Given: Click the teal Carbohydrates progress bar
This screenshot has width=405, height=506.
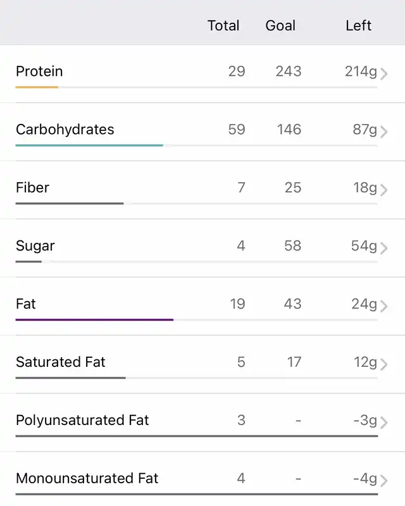Looking at the screenshot, I should click(89, 145).
